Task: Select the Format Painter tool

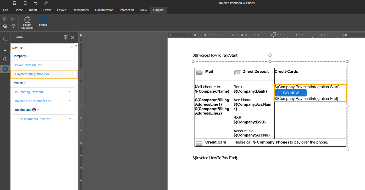Action: 13,26
